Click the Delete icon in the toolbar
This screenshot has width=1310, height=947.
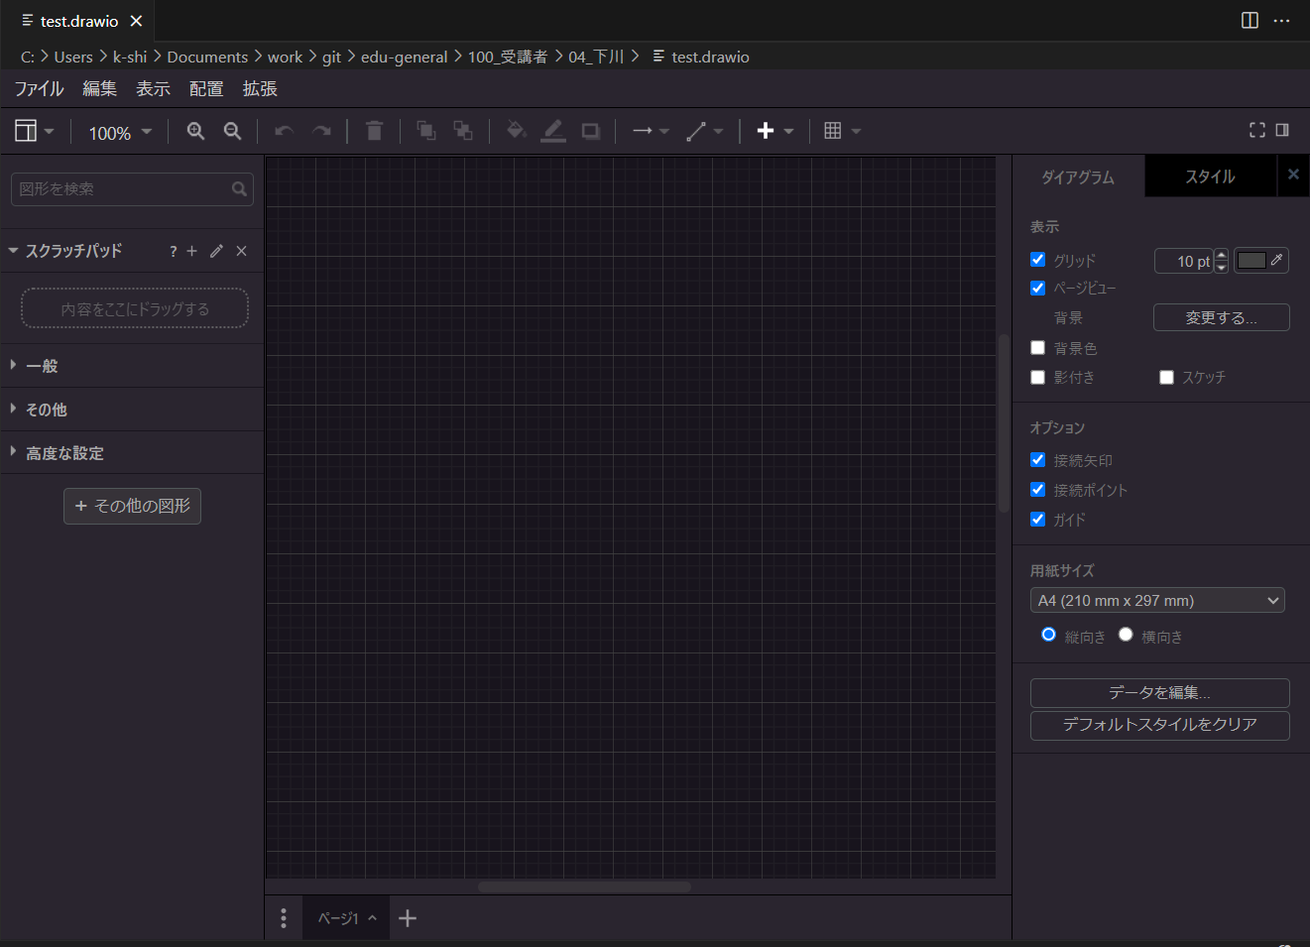pyautogui.click(x=374, y=130)
